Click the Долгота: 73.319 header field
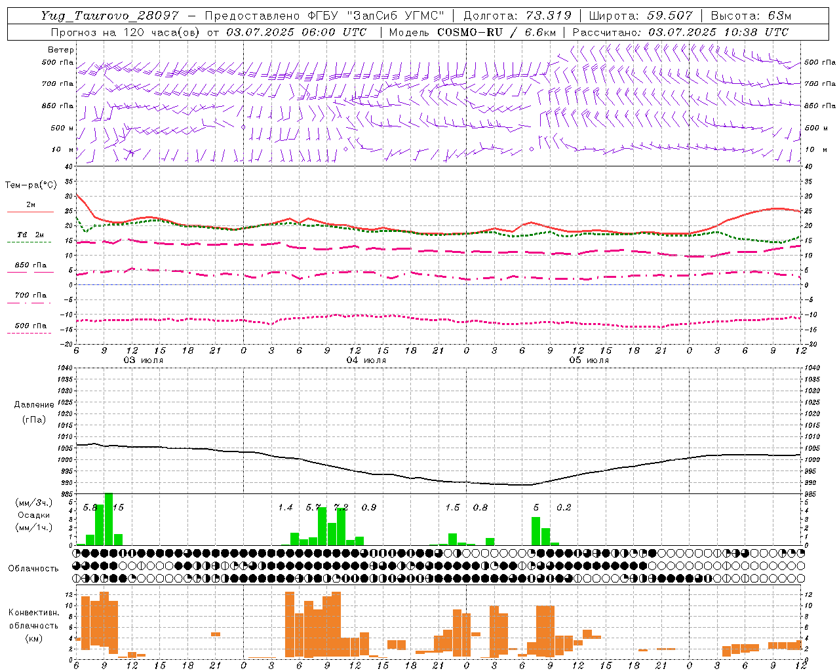The height and width of the screenshot is (671, 839). click(x=517, y=16)
